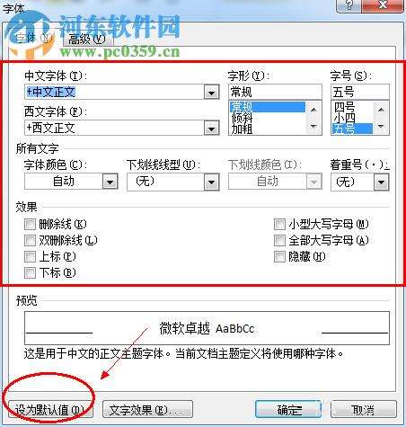406x427 pixels.
Task: Enable the 删除线 strikethrough checkbox
Action: pos(30,224)
